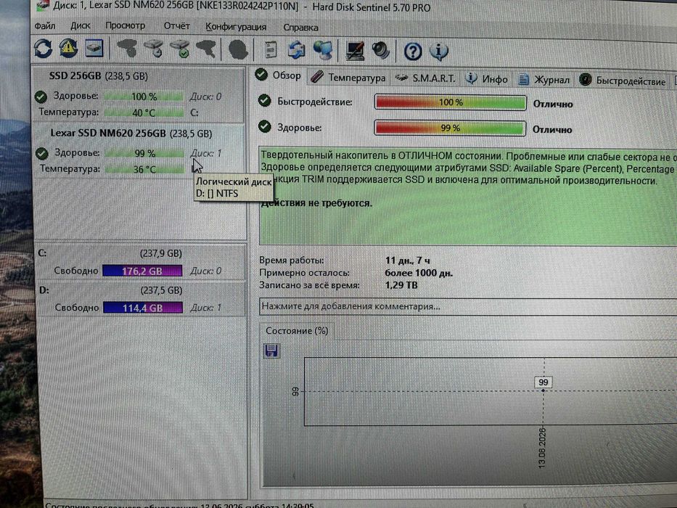
Task: Click the Действия не требуются text
Action: click(x=316, y=203)
